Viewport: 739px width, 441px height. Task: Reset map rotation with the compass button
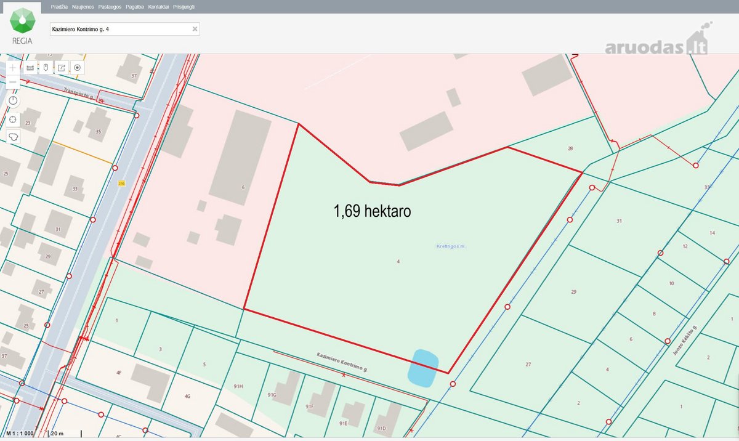pyautogui.click(x=13, y=100)
